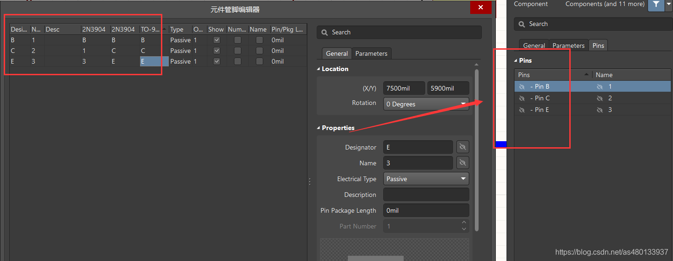Viewport: 673px width, 261px height.
Task: Enable Name checkbox for pin E row
Action: click(260, 61)
